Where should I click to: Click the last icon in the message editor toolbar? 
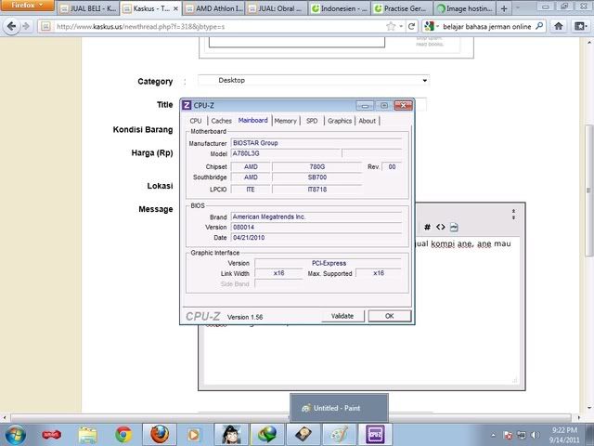pyautogui.click(x=454, y=227)
